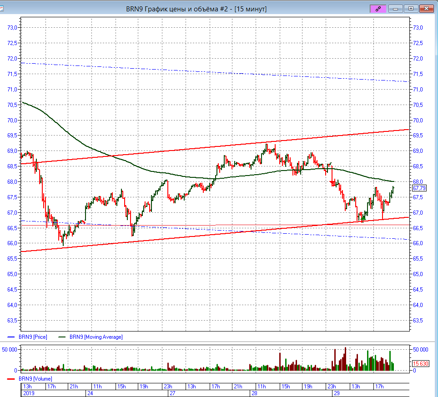
Task: Click the red down arrow trade marker
Action: pos(332,183)
